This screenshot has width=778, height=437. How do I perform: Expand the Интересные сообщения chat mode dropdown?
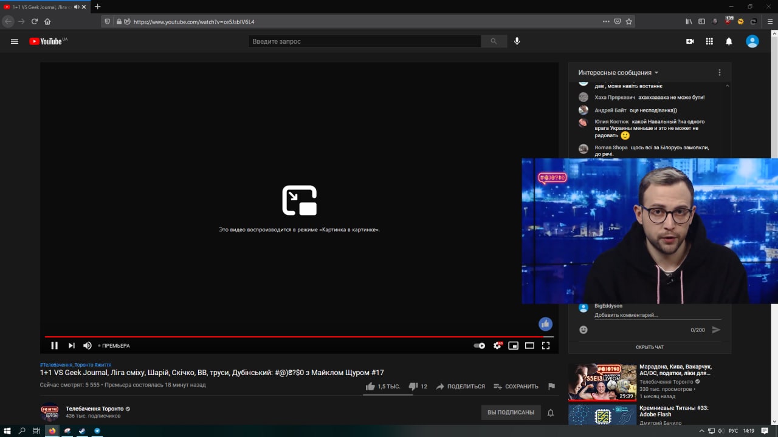click(618, 72)
